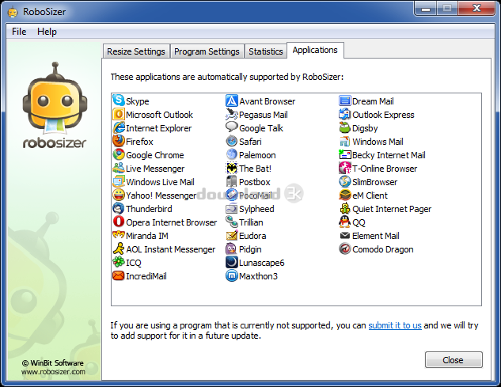Click the Windows Live Mail icon

[x=119, y=181]
